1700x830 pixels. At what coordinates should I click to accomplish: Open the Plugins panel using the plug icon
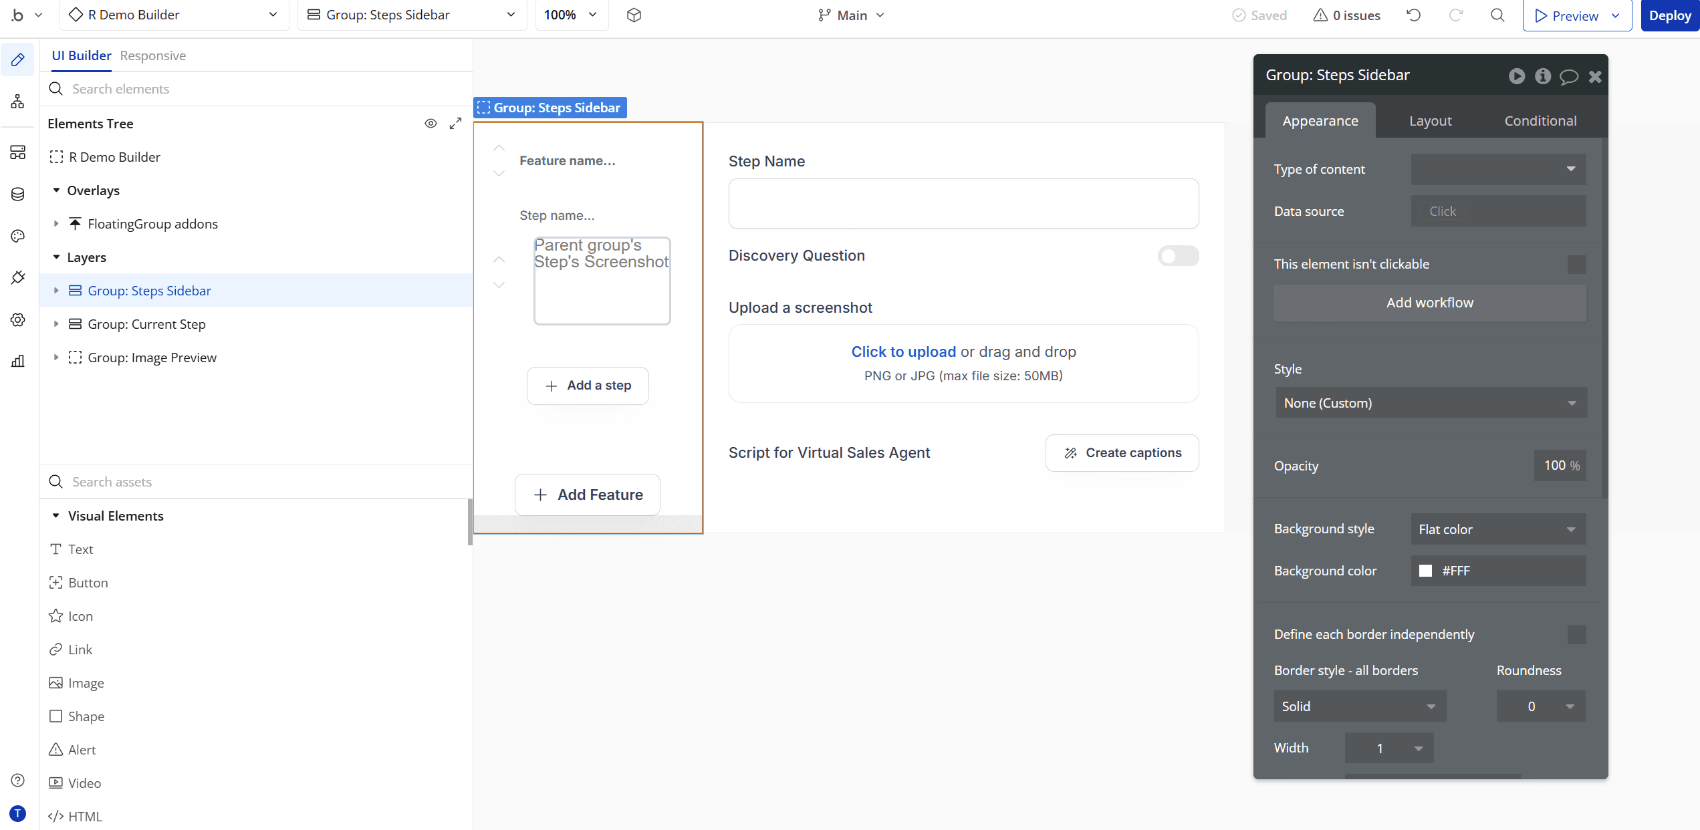[x=18, y=277]
